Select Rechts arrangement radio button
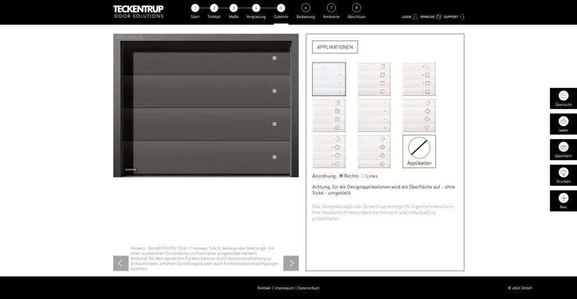 point(341,176)
